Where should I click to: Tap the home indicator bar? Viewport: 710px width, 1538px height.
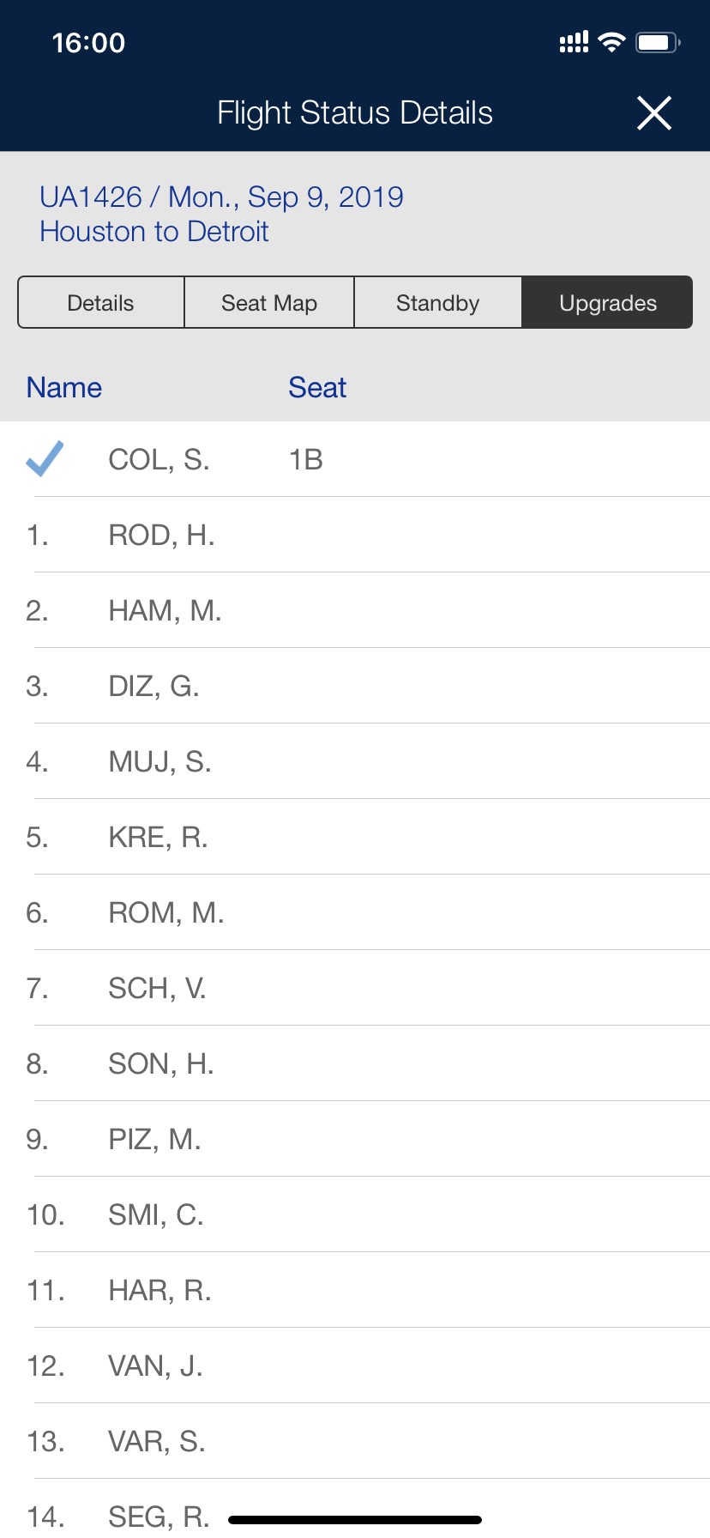coord(355,1520)
